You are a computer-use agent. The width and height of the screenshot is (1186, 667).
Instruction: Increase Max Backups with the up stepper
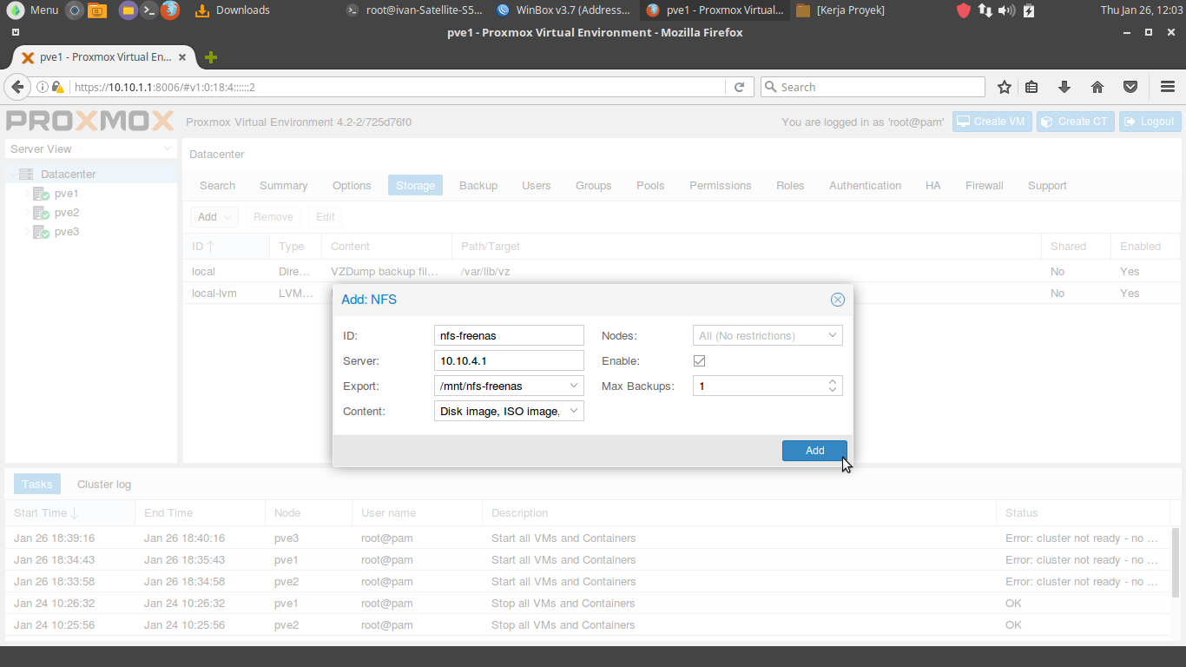832,382
